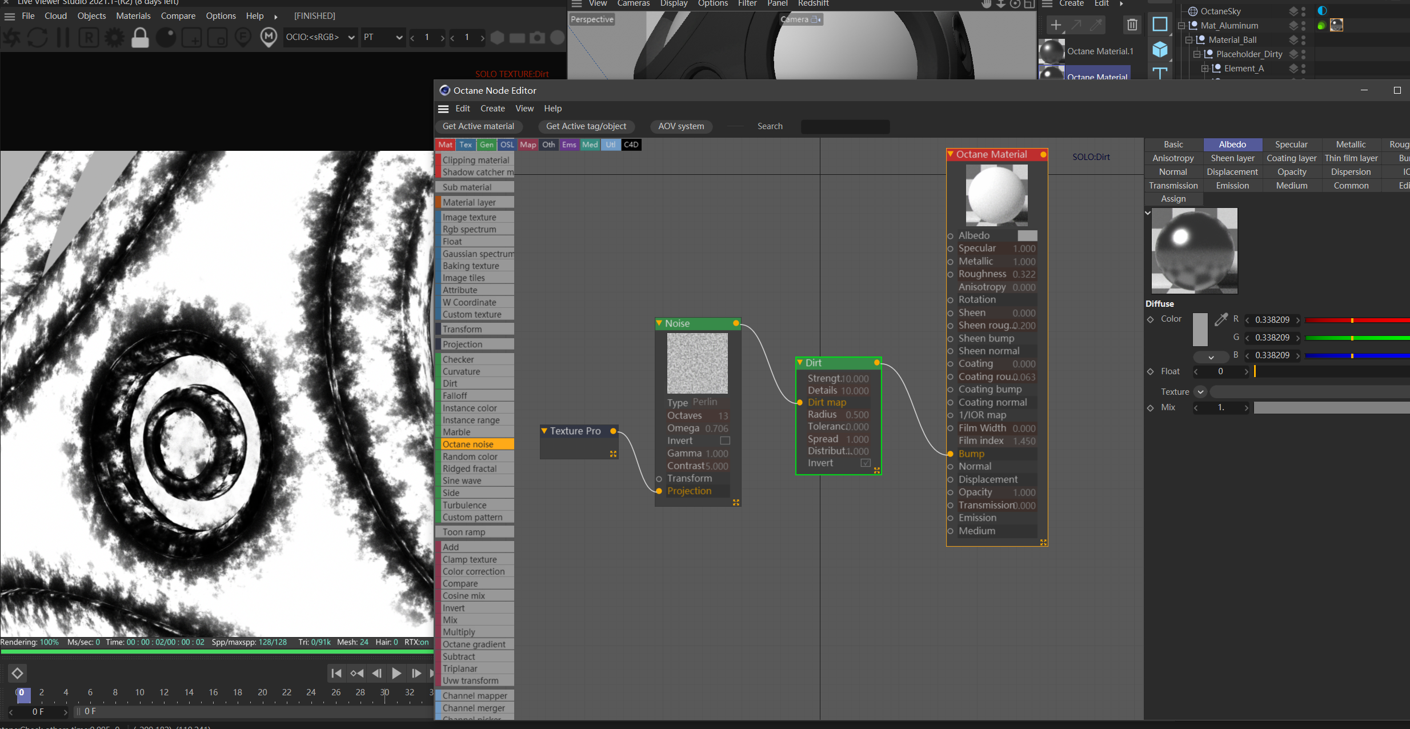Screen dimensions: 1410x729
Task: Click the clay mode sphere icon
Action: coord(166,38)
